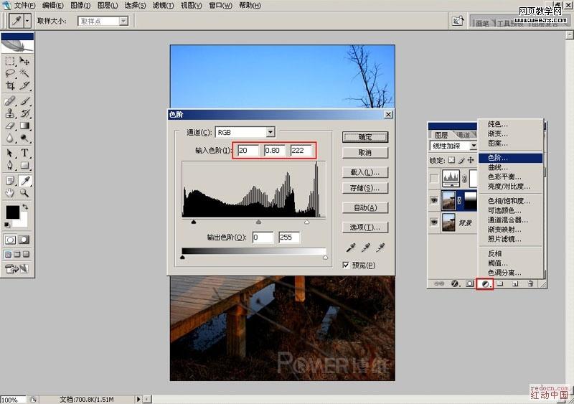Select the Path Selection tool
The height and width of the screenshot is (404, 574).
click(x=10, y=152)
